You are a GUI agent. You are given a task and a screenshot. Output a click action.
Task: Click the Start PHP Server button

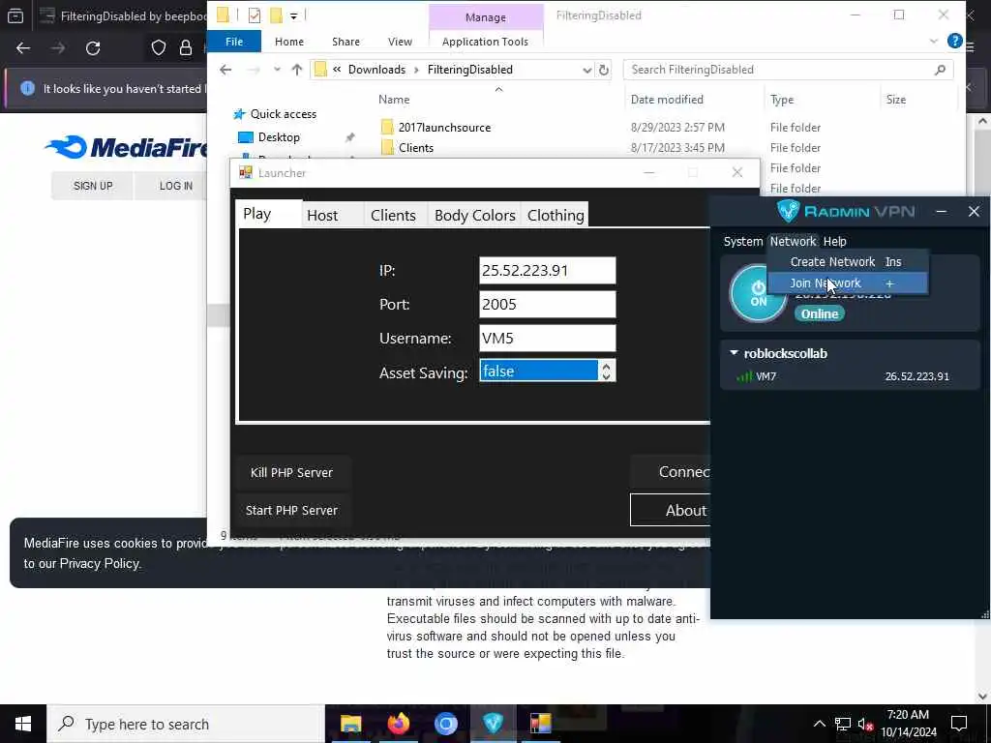291,511
